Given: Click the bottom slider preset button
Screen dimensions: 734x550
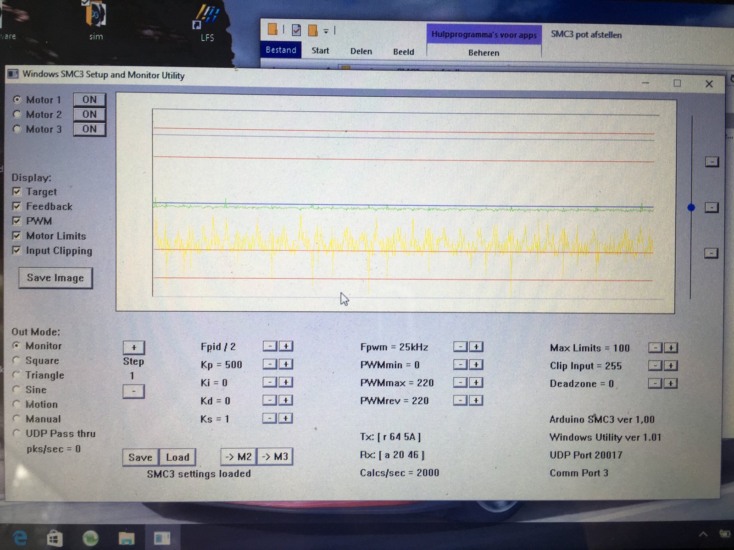Looking at the screenshot, I should (711, 253).
